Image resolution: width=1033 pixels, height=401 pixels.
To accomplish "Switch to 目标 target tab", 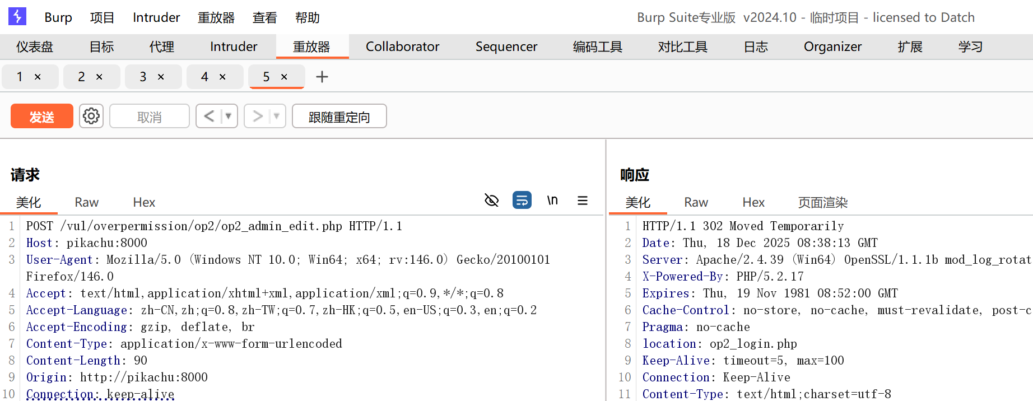I will [102, 46].
